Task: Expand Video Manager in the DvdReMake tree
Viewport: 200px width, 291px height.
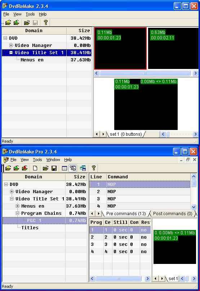Action: 11,45
